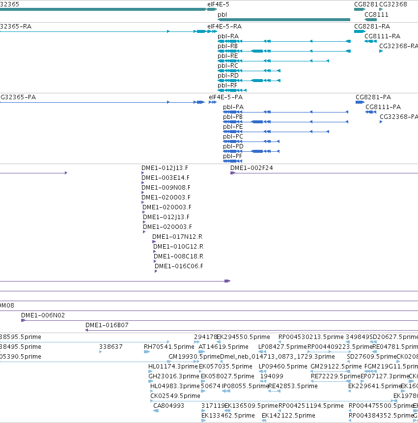This screenshot has width=418, height=423.
Task: Select the pbl-RA transcript label
Action: click(228, 36)
